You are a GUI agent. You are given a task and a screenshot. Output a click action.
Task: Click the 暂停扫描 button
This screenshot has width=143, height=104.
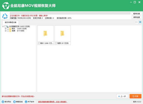tap(136, 14)
